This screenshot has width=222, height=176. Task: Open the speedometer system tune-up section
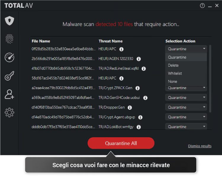[9, 57]
